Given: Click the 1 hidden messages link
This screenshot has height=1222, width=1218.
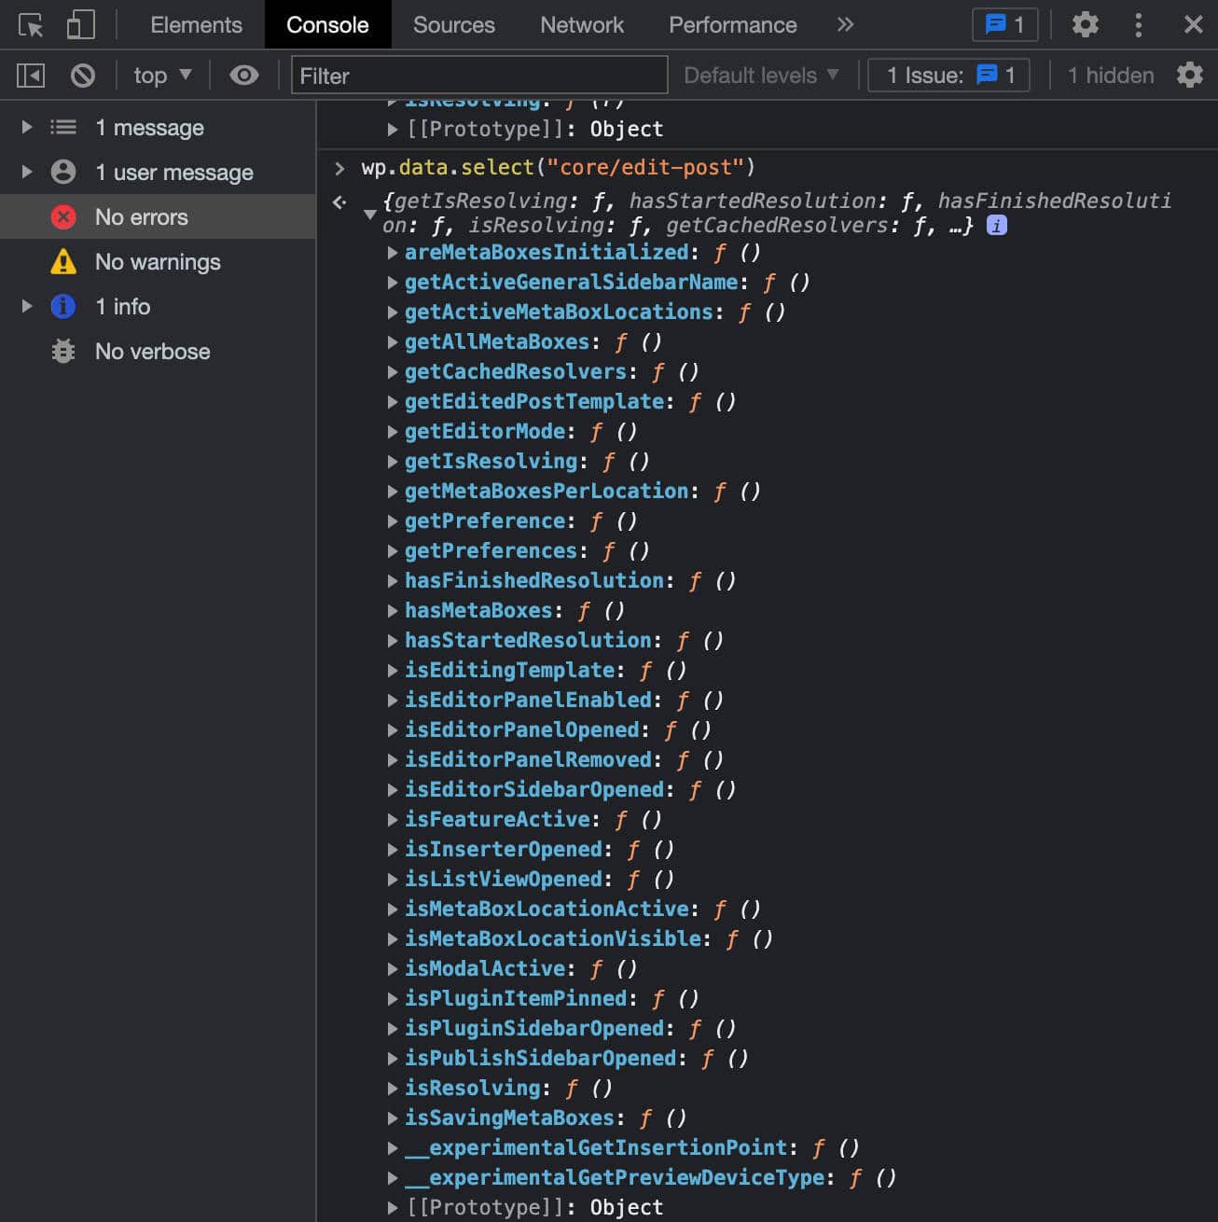Looking at the screenshot, I should pyautogui.click(x=1110, y=75).
